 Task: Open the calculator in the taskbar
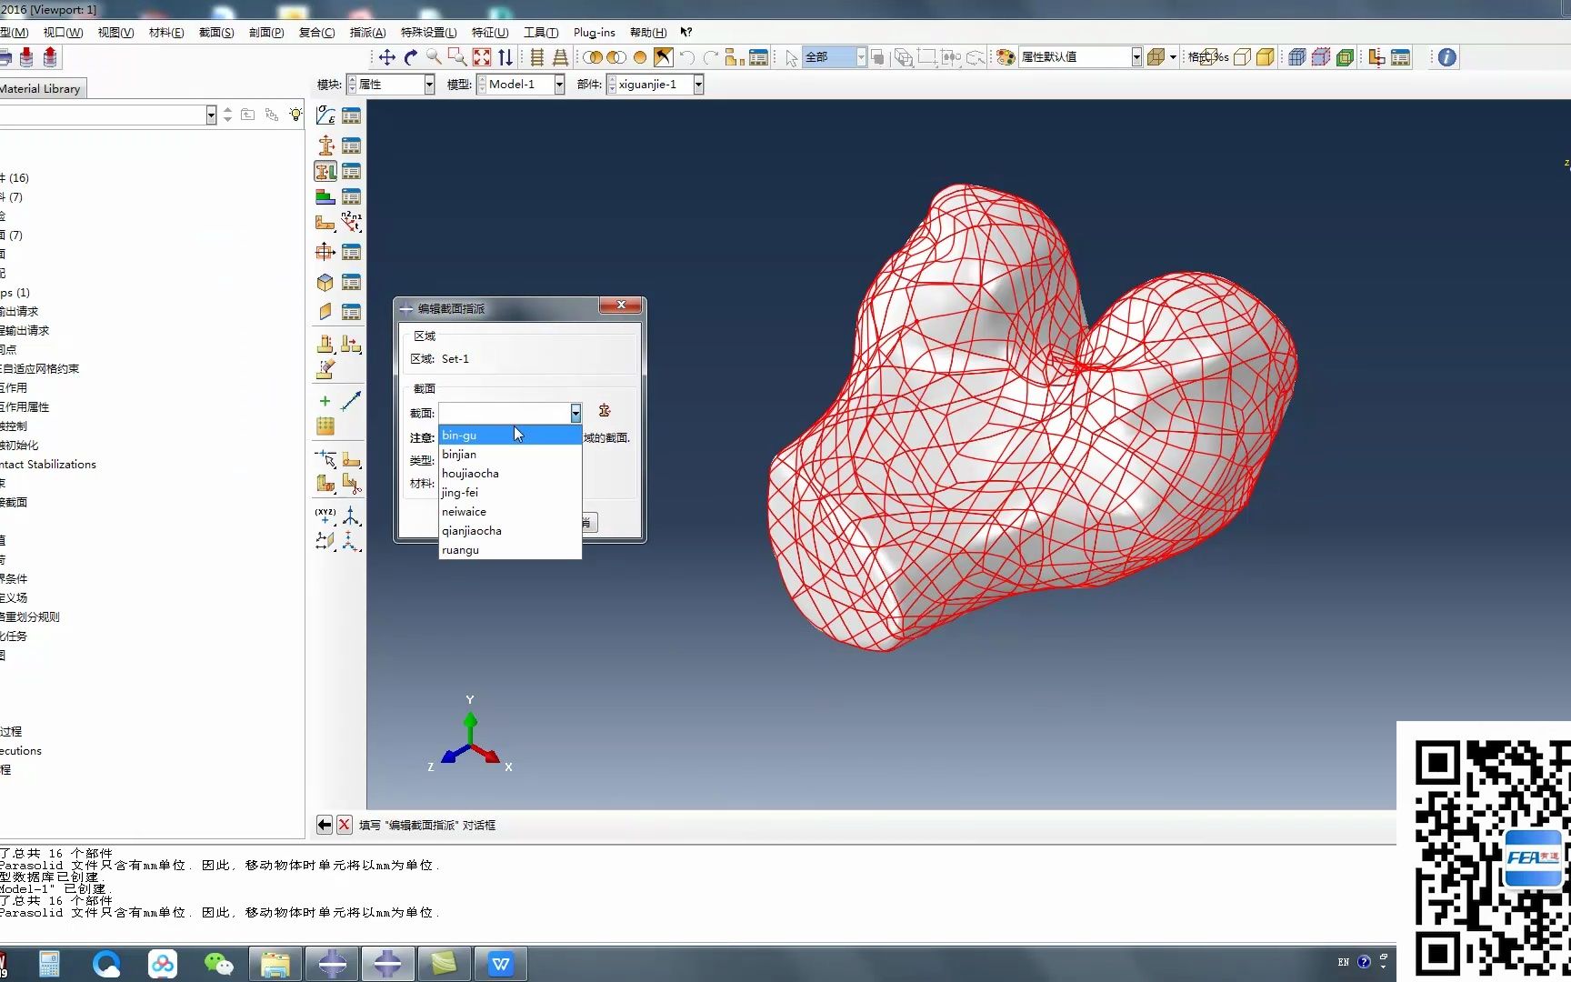tap(49, 964)
